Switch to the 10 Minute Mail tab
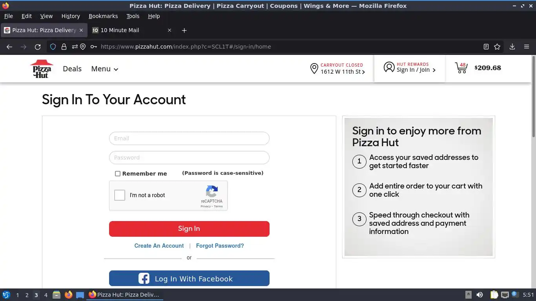The width and height of the screenshot is (536, 301). (132, 30)
